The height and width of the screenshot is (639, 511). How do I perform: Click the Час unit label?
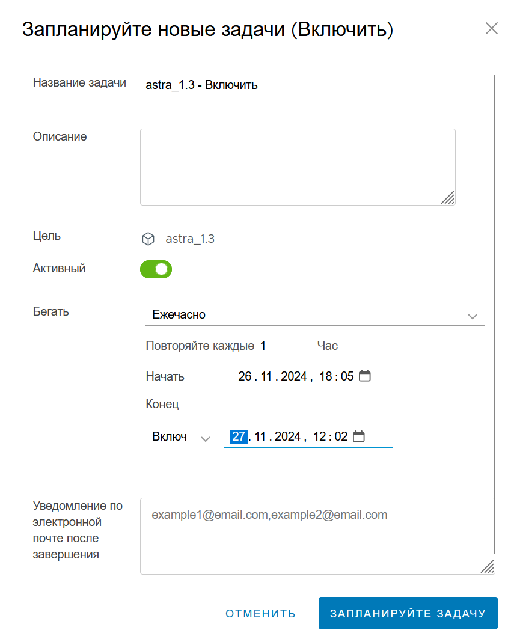coord(328,346)
